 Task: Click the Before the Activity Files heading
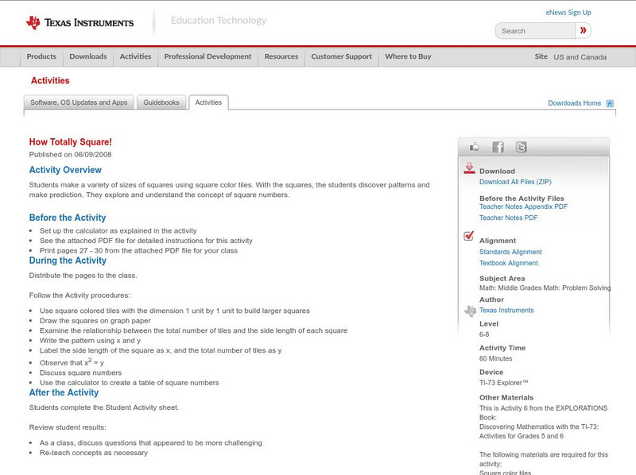(522, 199)
